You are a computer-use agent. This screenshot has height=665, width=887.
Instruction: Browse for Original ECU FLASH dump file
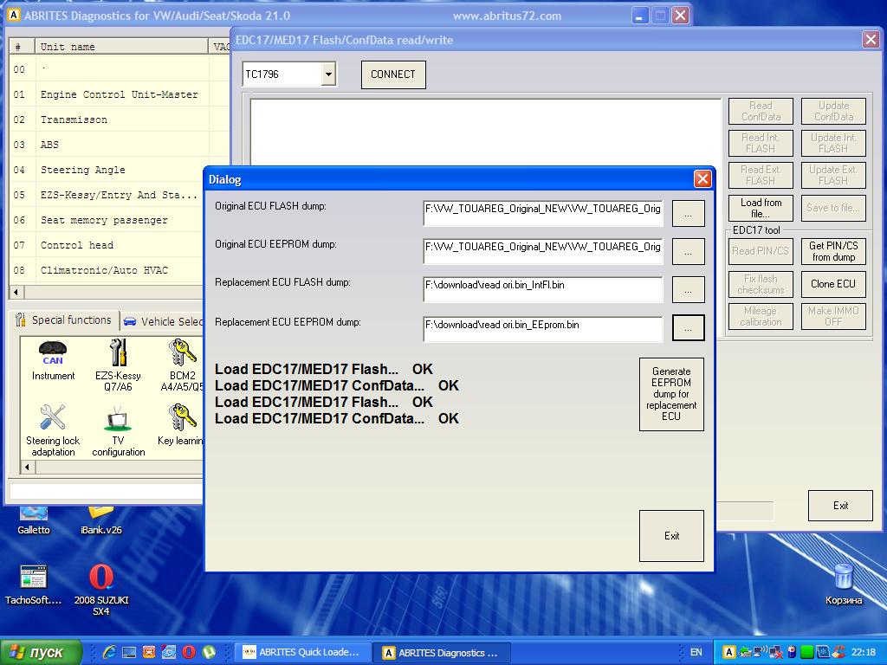[689, 213]
